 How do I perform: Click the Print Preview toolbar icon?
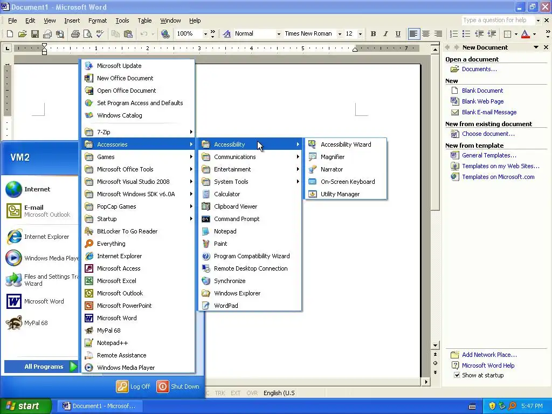(88, 34)
